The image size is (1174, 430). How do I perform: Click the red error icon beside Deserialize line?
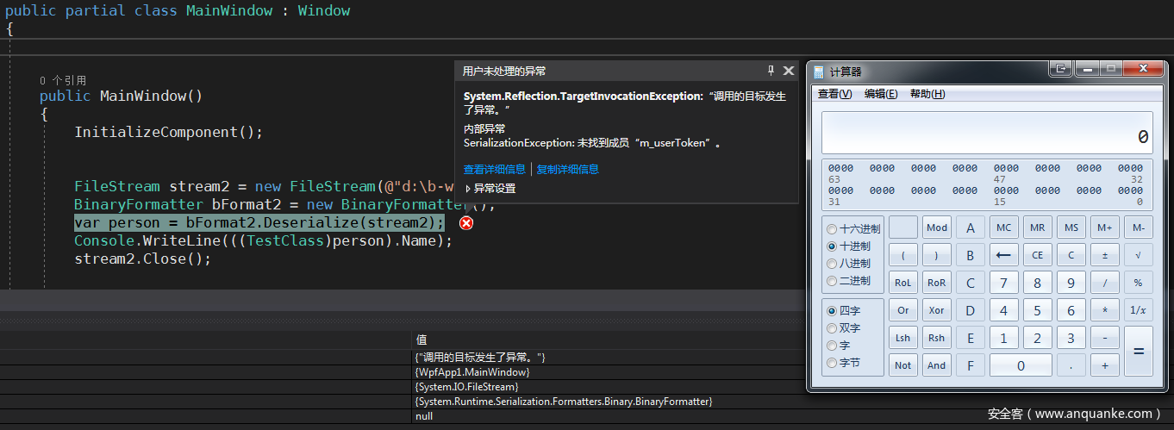(x=466, y=223)
